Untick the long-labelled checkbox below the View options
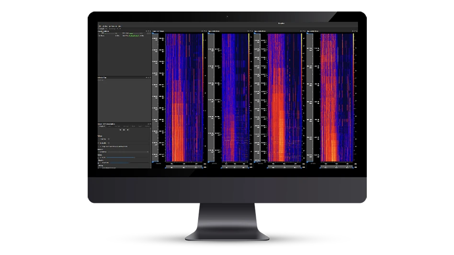 click(x=99, y=146)
